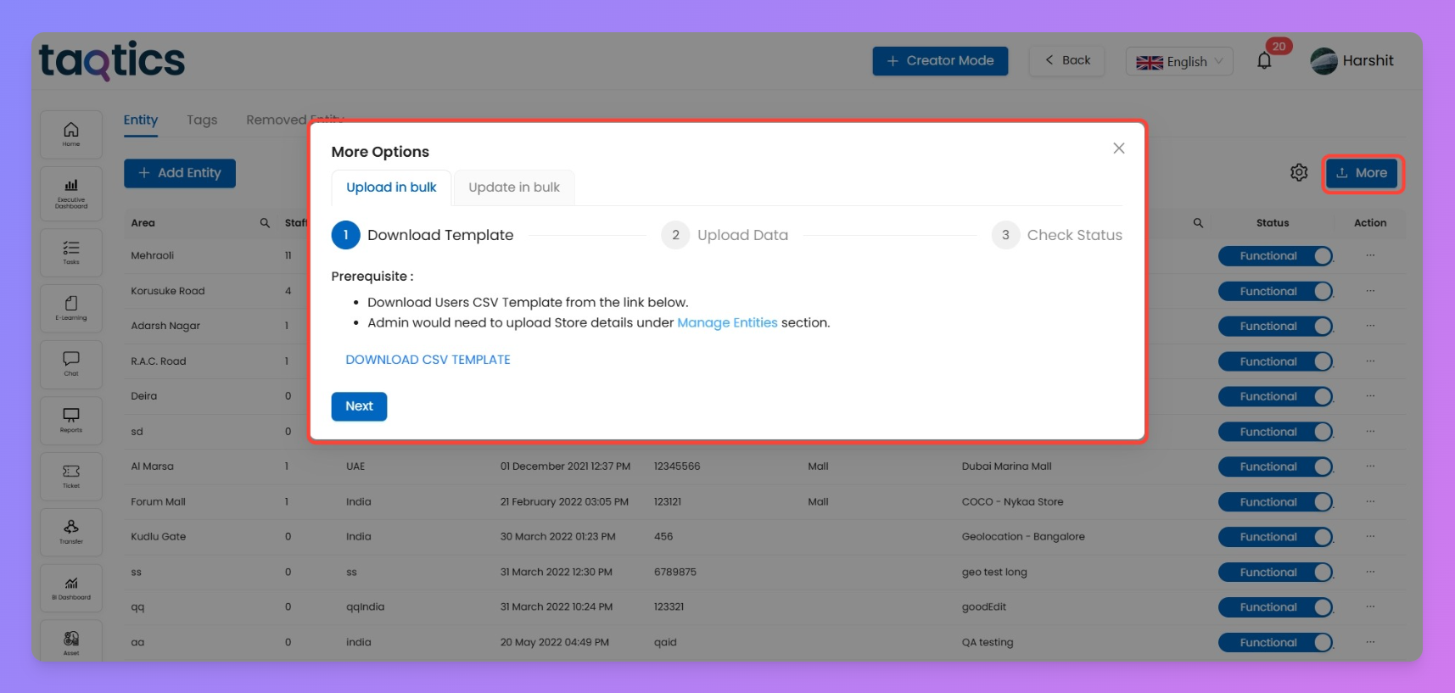Select the Upload in bulk tab
The height and width of the screenshot is (693, 1455).
(391, 187)
